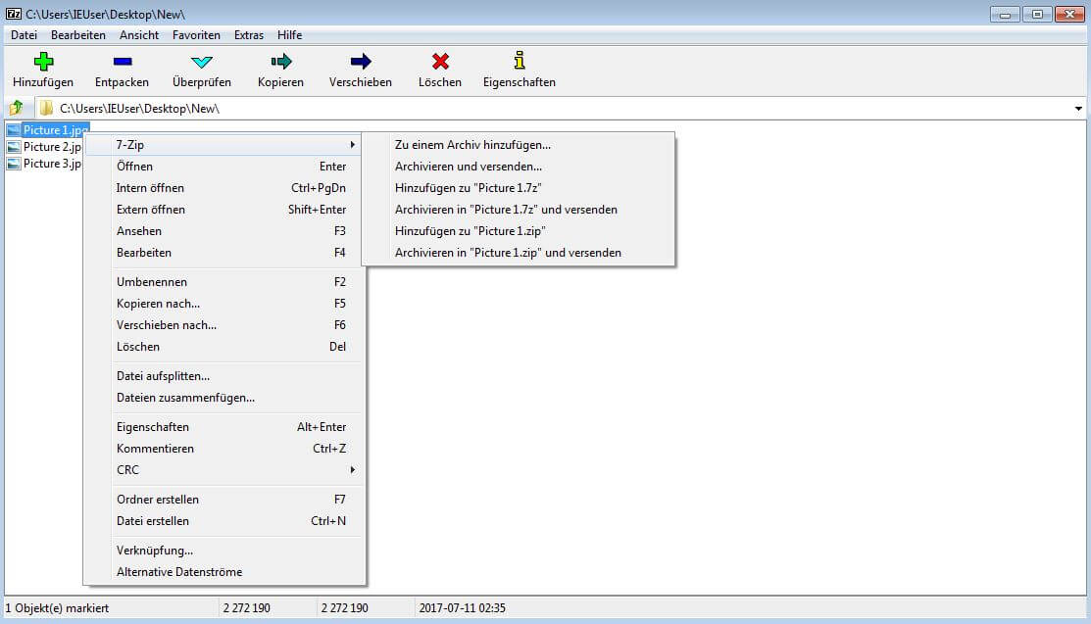The width and height of the screenshot is (1091, 624).
Task: Maximize the 7-Zip window
Action: [x=1037, y=14]
